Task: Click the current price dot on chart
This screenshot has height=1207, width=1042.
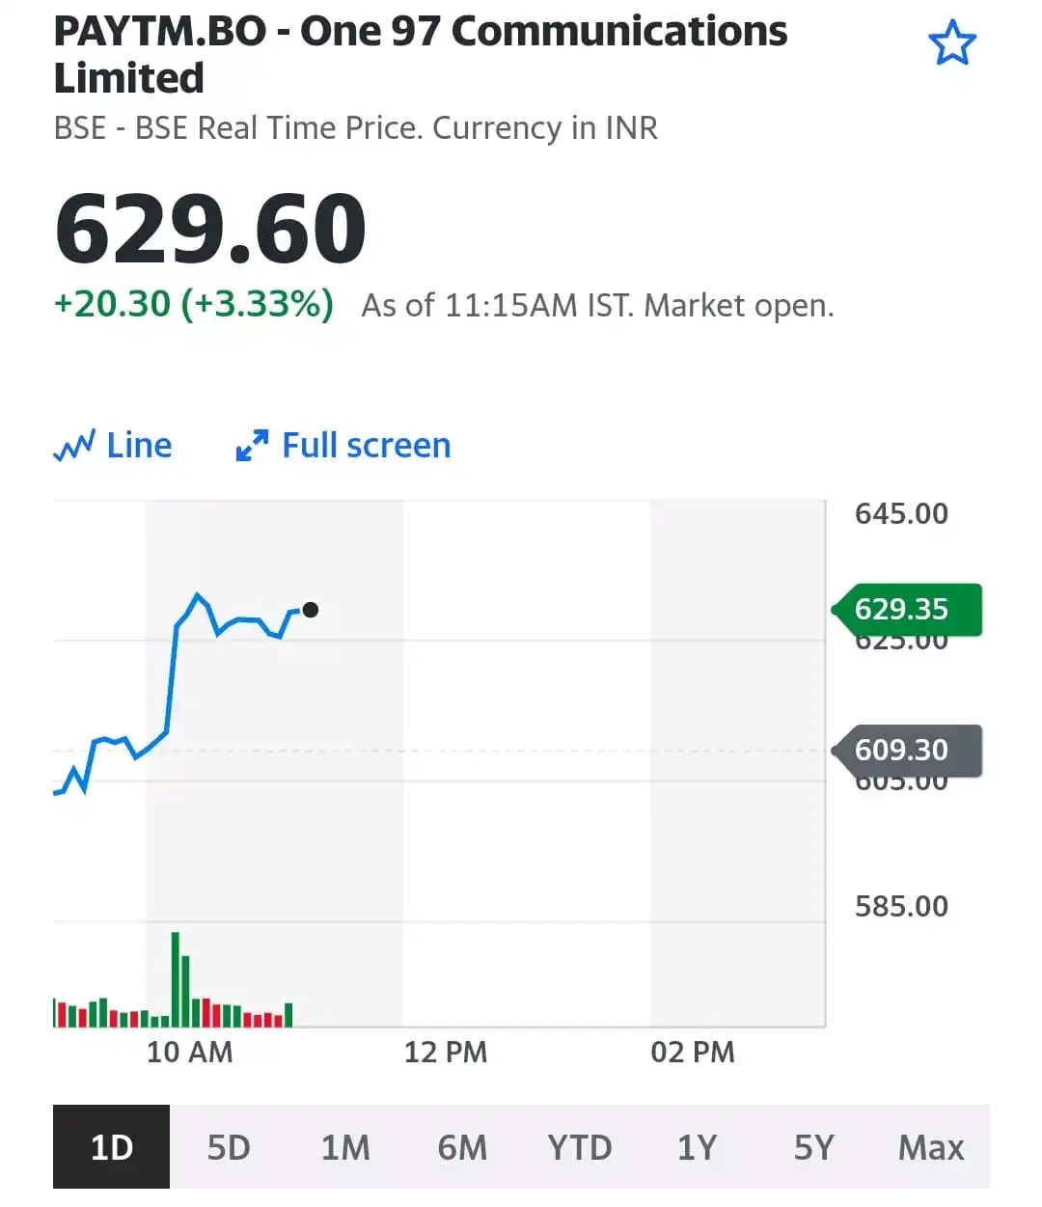Action: point(310,610)
